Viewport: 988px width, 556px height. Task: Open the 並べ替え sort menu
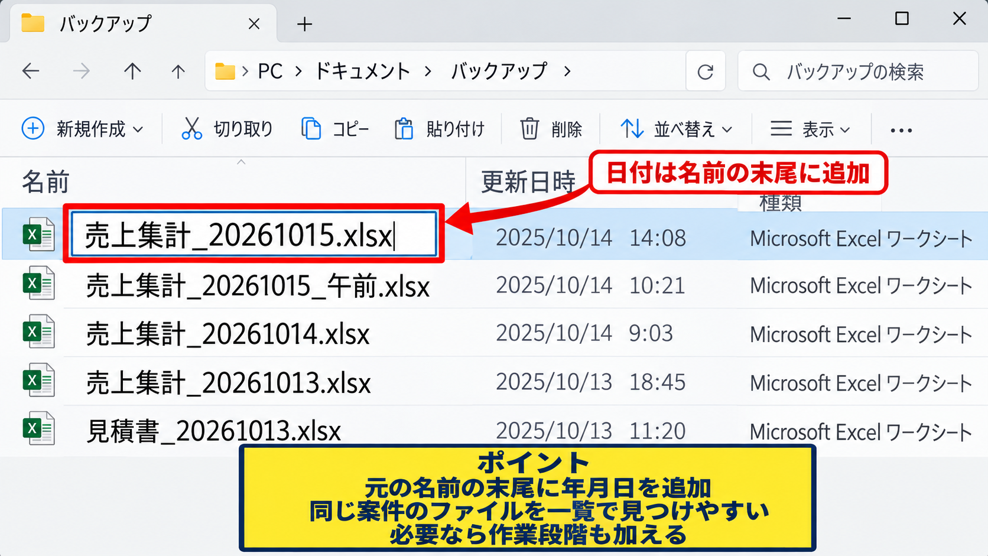pos(677,128)
